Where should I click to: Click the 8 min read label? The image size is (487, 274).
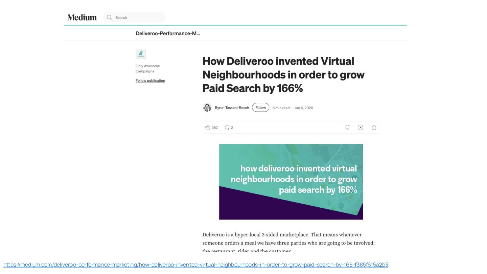[281, 108]
